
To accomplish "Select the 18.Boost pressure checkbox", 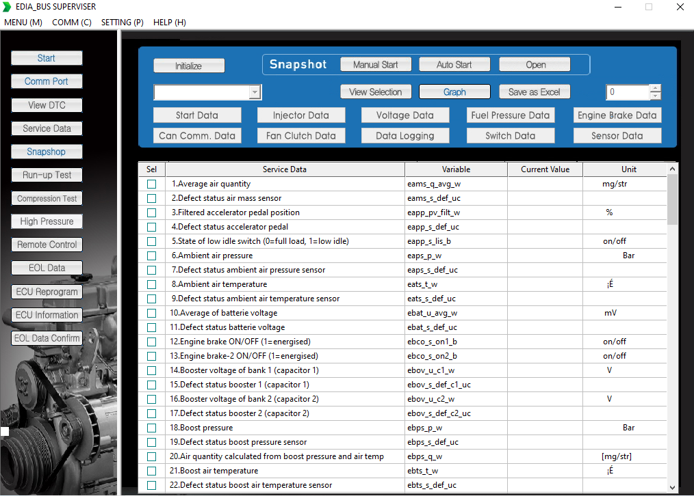I will [x=152, y=428].
